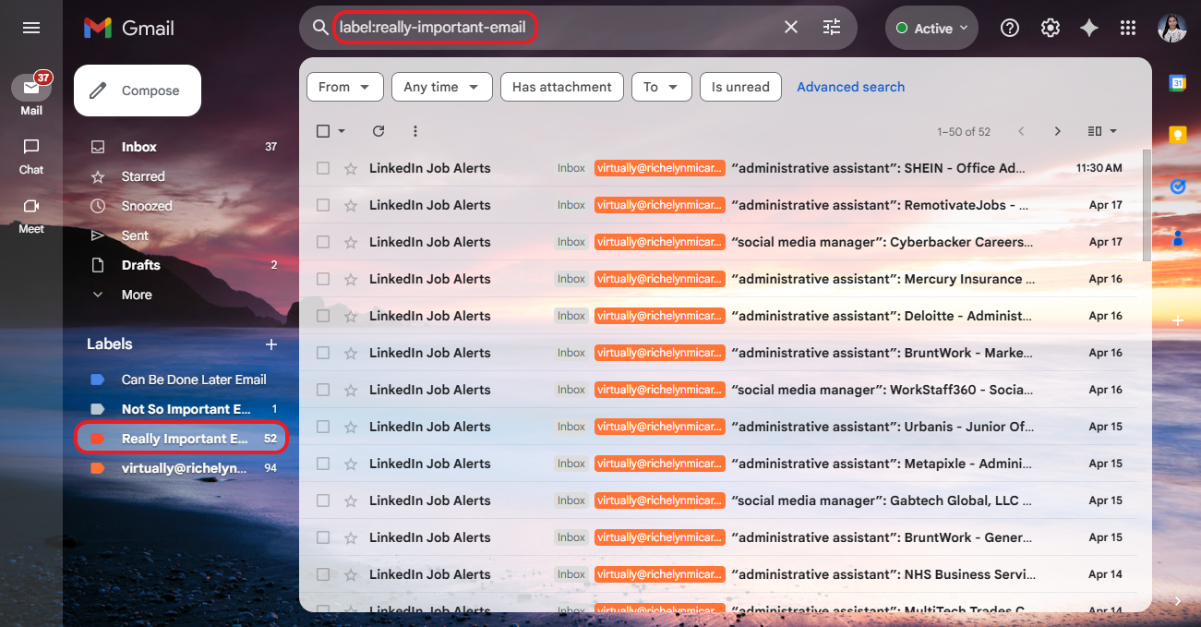Toggle the Is unread filter chip
Viewport: 1201px width, 627px height.
click(740, 87)
